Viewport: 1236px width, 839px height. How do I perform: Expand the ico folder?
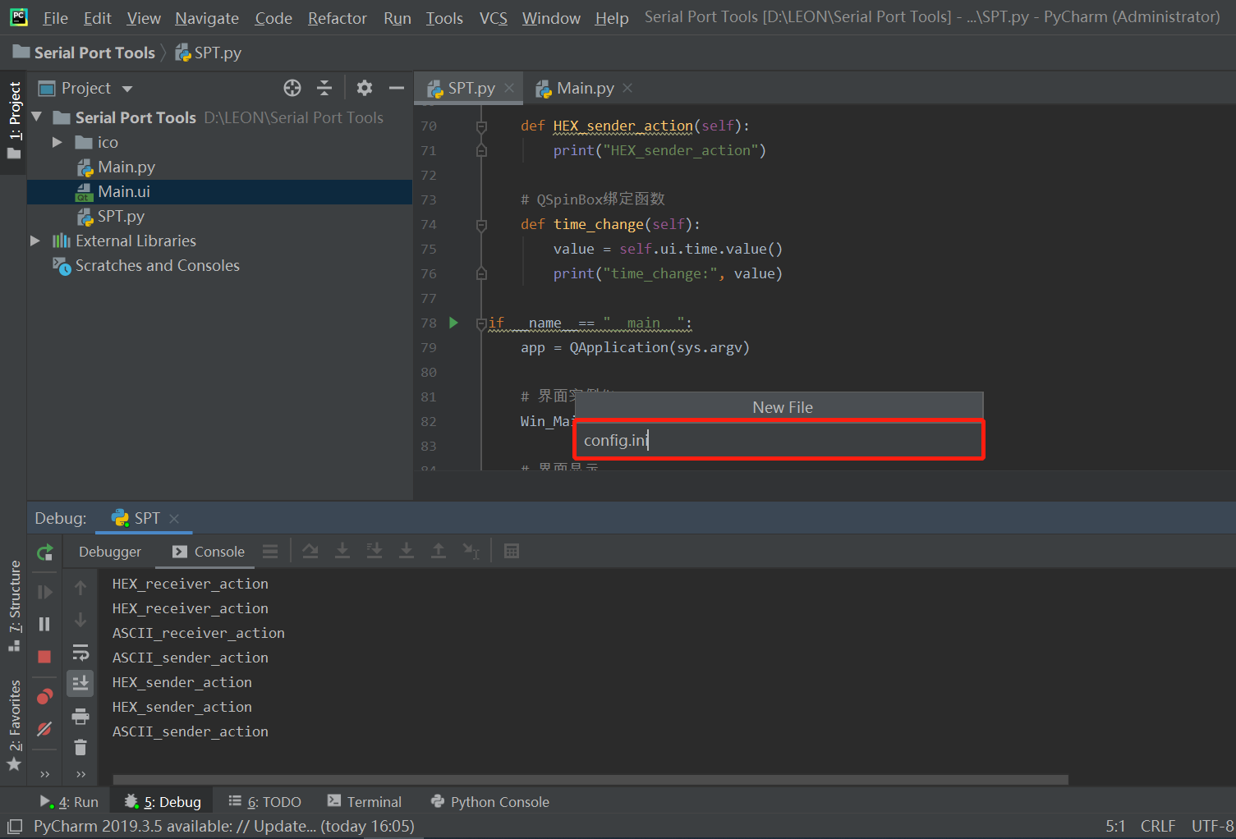click(57, 142)
